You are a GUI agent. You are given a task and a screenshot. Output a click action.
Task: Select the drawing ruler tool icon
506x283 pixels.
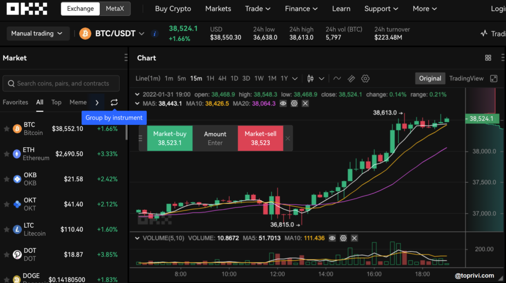351,79
